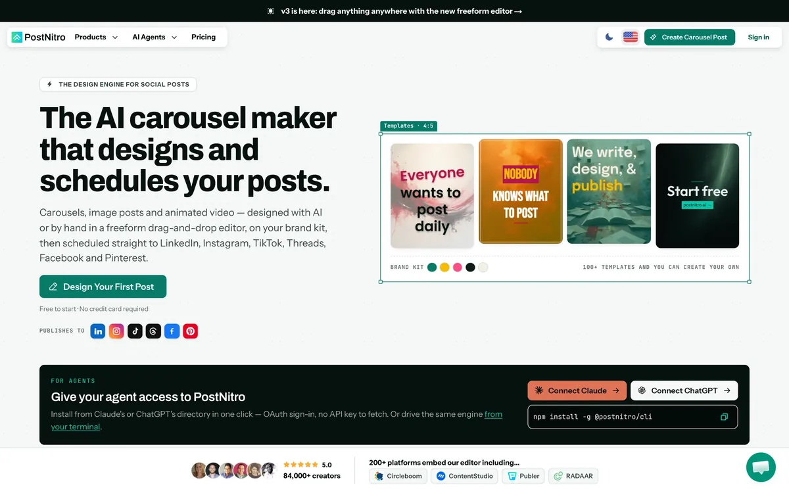Click the Templates 4:5 label tag
Screen dimensions: 789x493
click(x=408, y=126)
